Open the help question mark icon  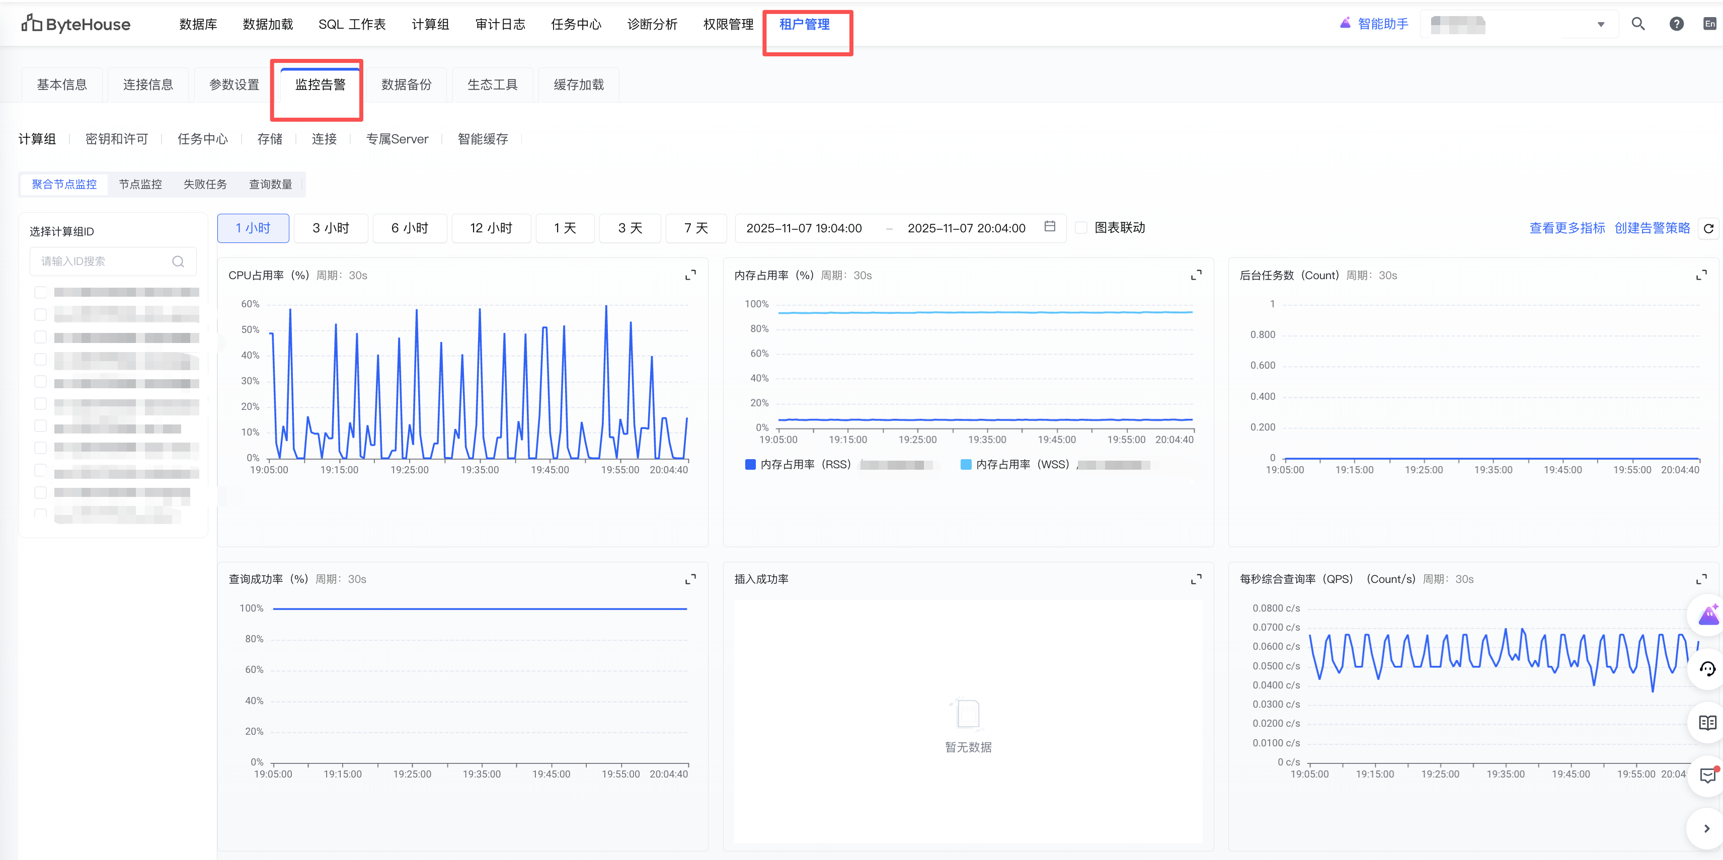tap(1676, 24)
